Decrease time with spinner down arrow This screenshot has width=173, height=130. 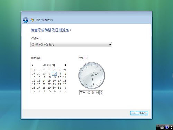(x=101, y=94)
